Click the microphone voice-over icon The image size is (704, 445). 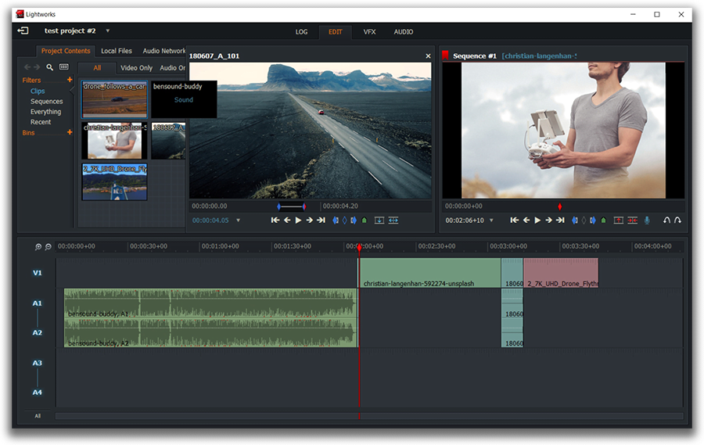click(x=647, y=221)
